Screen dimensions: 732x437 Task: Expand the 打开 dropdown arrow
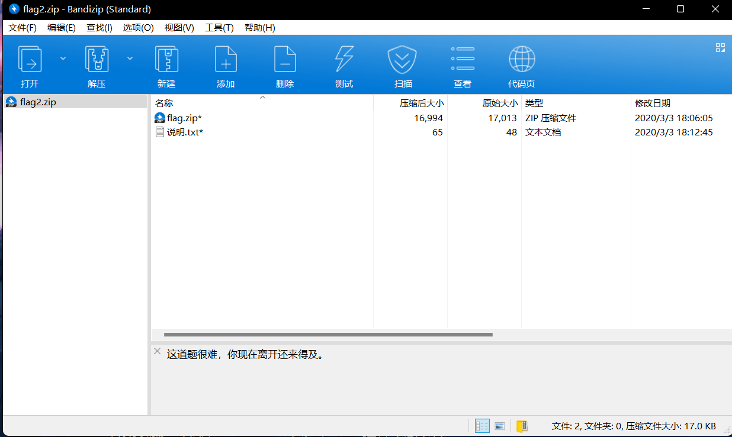[x=63, y=59]
